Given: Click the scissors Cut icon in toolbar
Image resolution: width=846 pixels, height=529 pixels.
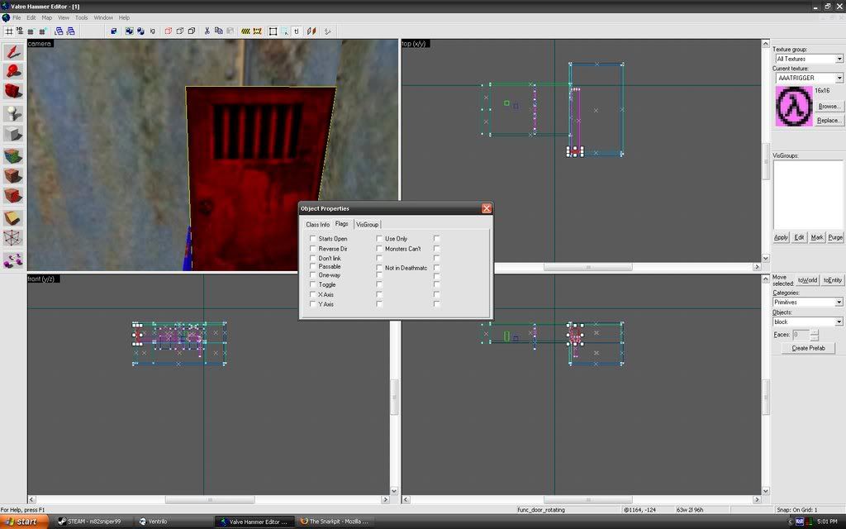Looking at the screenshot, I should coord(207,31).
